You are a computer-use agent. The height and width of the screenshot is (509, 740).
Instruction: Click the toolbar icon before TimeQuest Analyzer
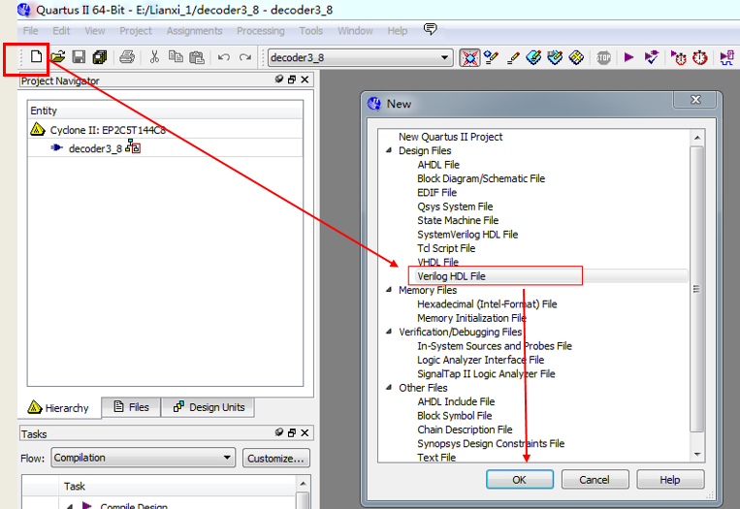(x=679, y=57)
